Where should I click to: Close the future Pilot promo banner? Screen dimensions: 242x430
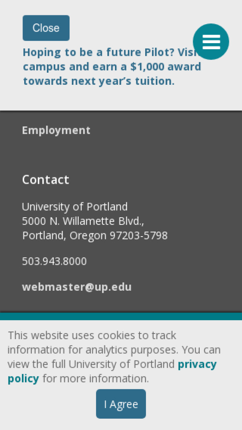point(46,28)
